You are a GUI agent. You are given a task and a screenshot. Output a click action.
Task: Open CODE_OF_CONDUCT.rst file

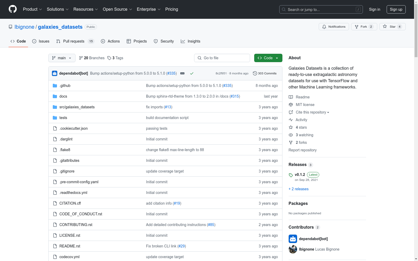click(x=81, y=214)
